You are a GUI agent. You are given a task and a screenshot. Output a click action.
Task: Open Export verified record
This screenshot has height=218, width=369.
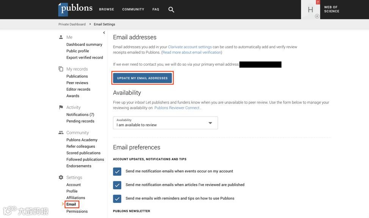coord(85,57)
